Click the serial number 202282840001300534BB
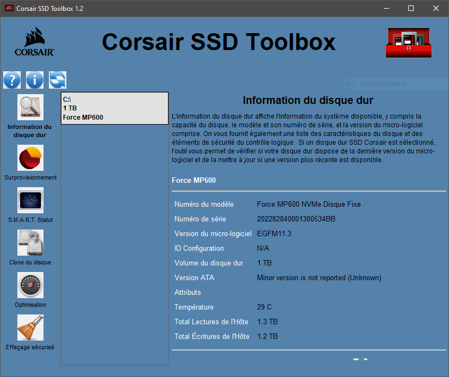Viewport: 449px width, 377px height. coord(296,219)
